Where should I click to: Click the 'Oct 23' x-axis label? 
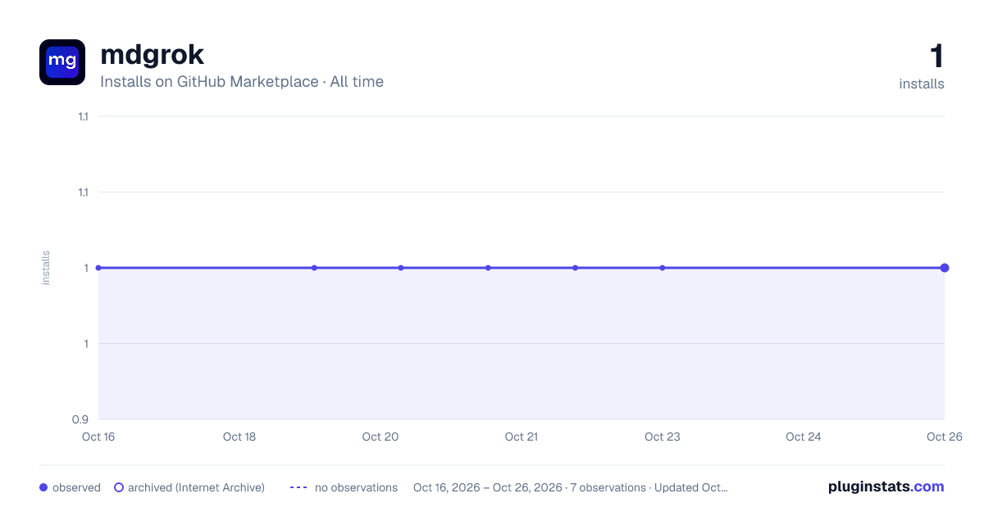pyautogui.click(x=663, y=437)
